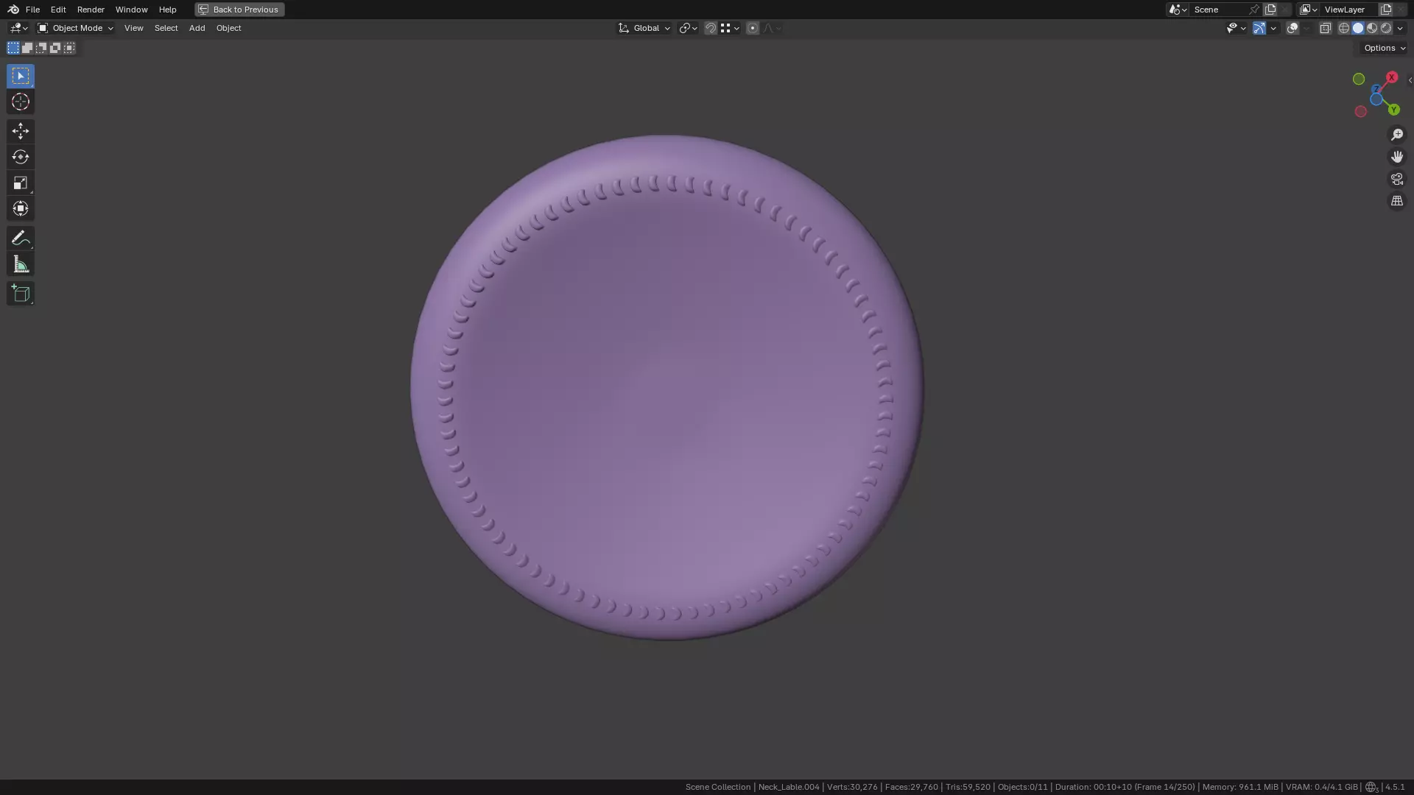
Task: Open the Object Mode dropdown
Action: click(x=76, y=28)
